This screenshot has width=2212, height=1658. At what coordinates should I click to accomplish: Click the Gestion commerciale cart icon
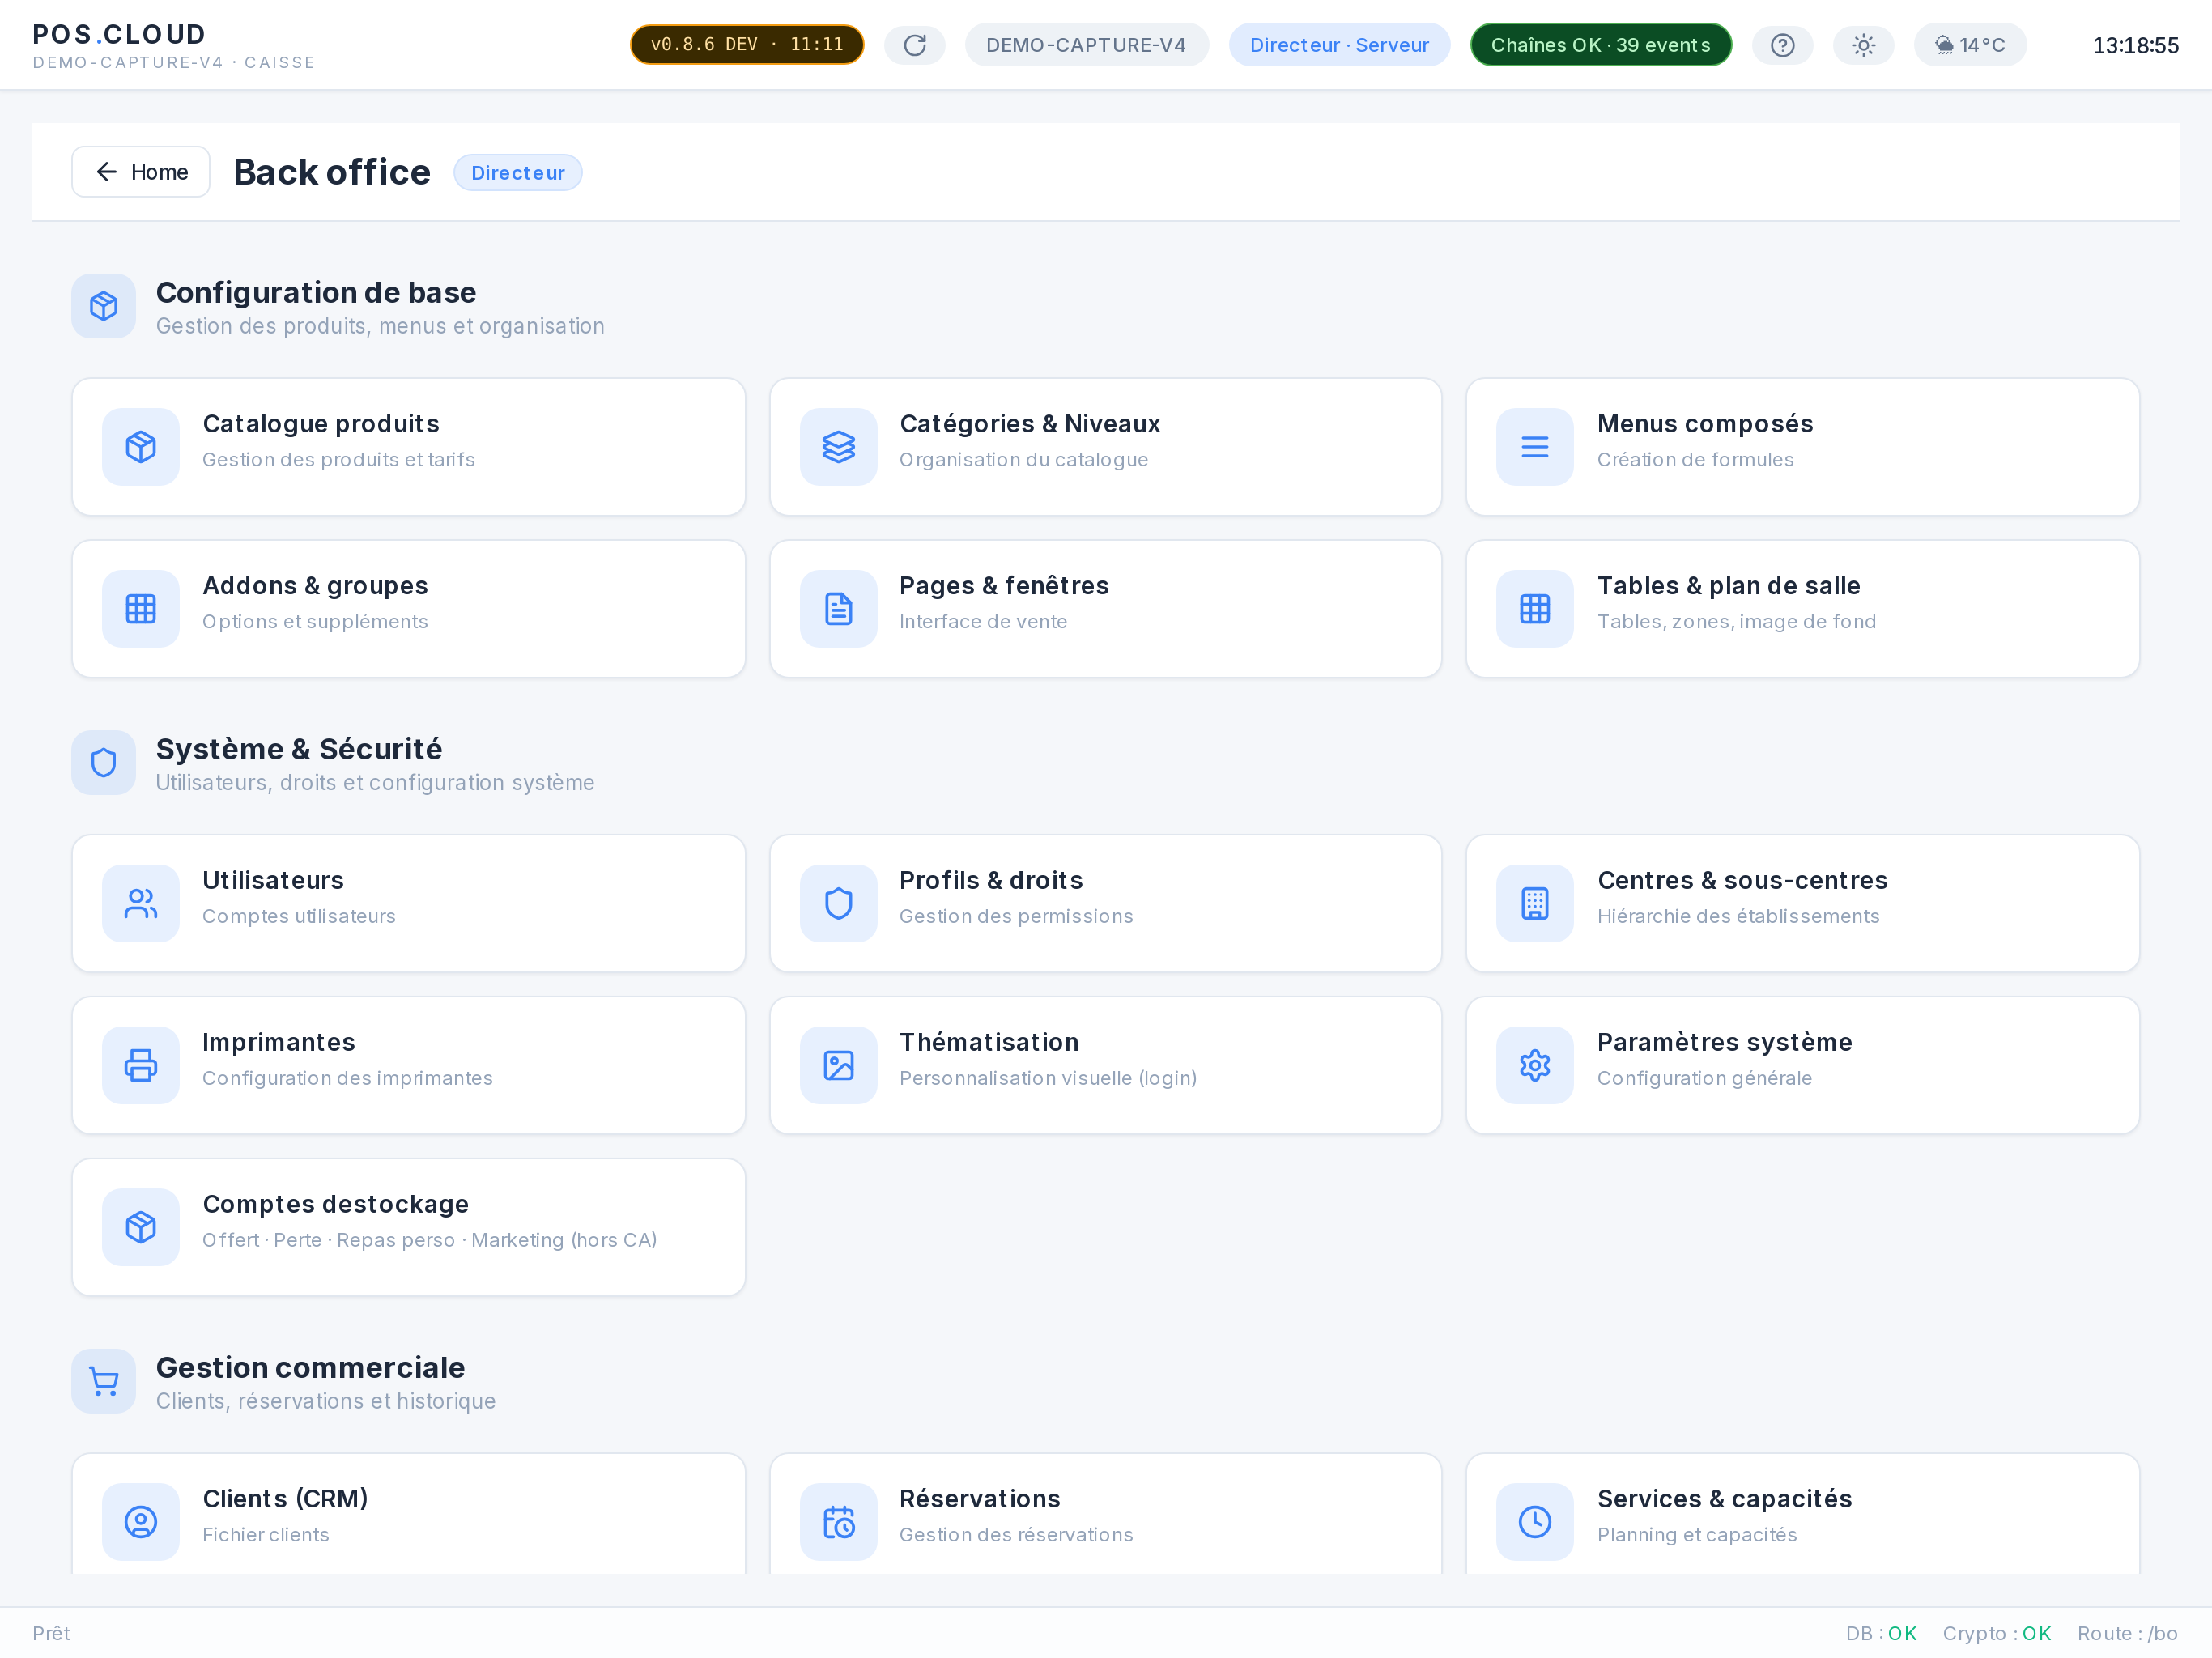104,1382
